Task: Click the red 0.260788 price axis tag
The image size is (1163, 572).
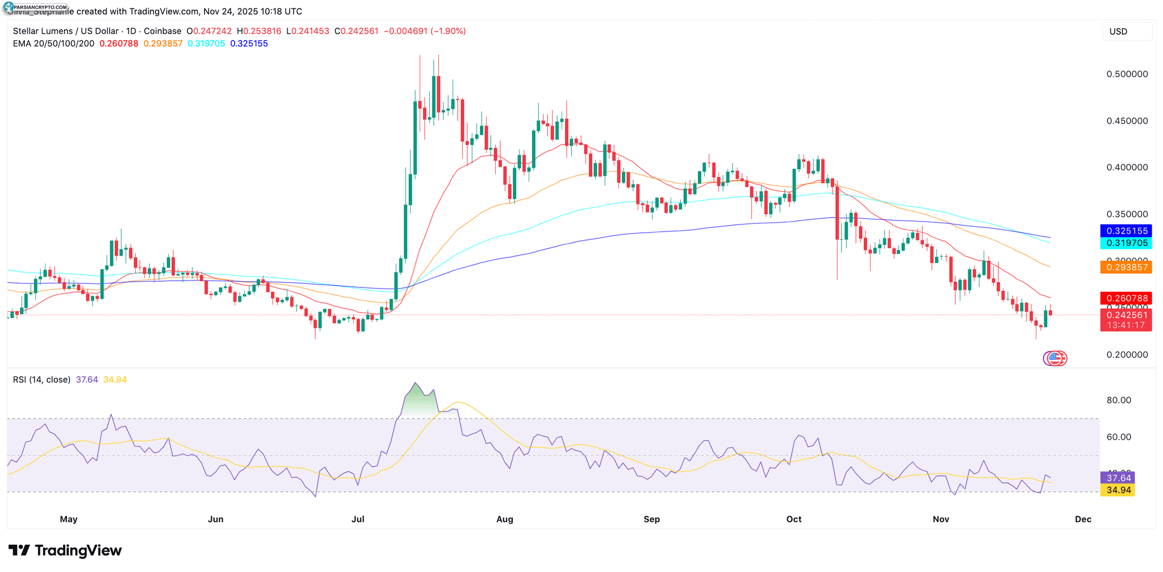Action: pyautogui.click(x=1126, y=298)
